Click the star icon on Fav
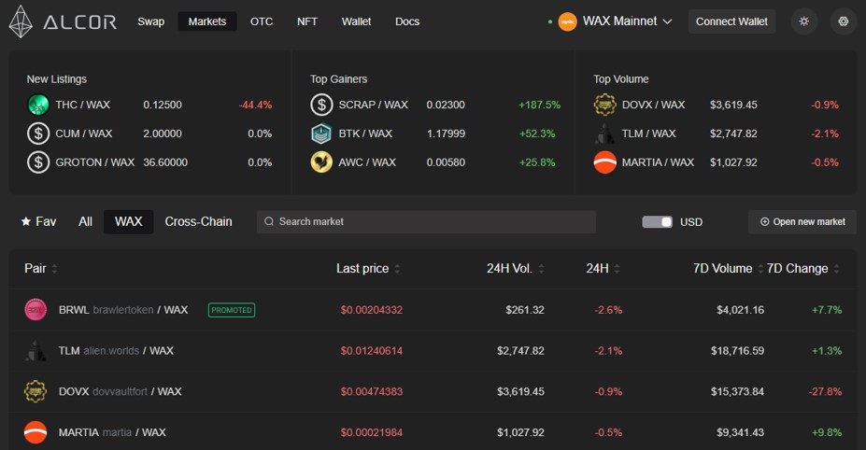 (x=25, y=221)
